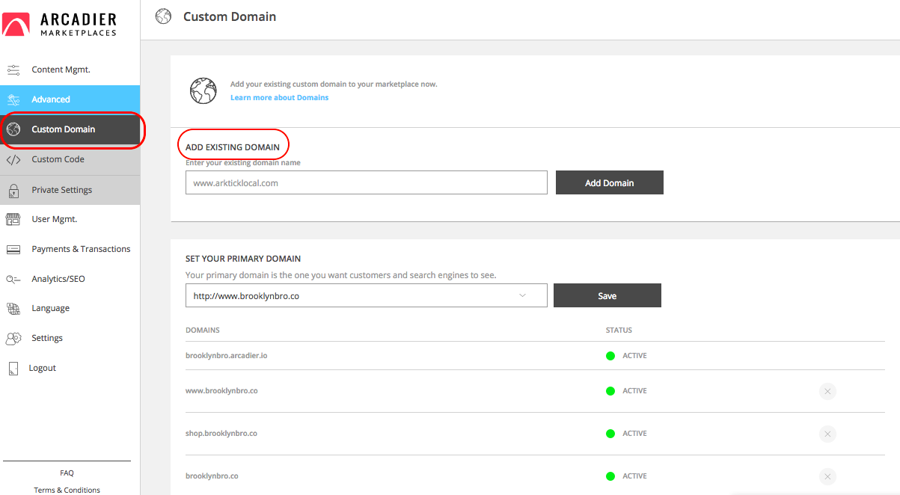Click the brooklynbro.co domain text

tap(212, 476)
